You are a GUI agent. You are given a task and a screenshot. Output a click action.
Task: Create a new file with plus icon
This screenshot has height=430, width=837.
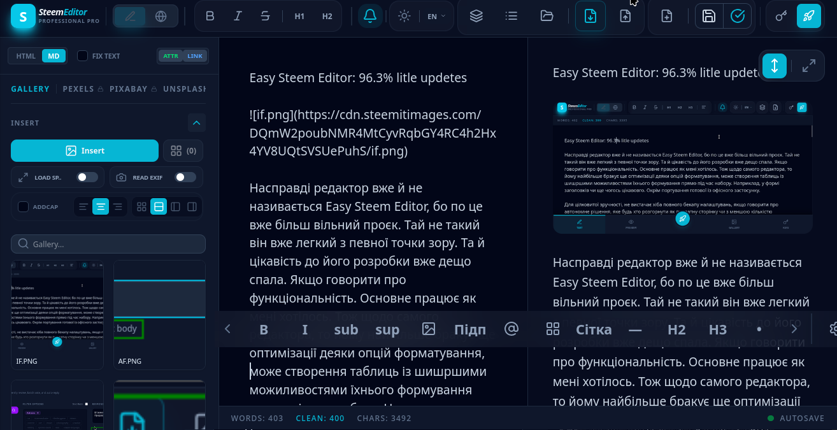click(x=666, y=17)
